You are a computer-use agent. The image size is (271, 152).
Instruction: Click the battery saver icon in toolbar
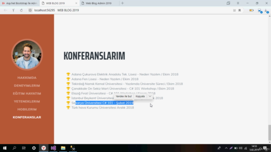252,10
